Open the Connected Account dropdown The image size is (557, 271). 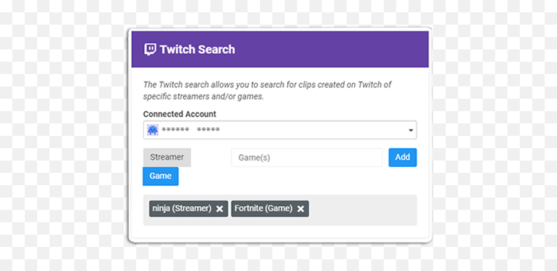point(280,130)
